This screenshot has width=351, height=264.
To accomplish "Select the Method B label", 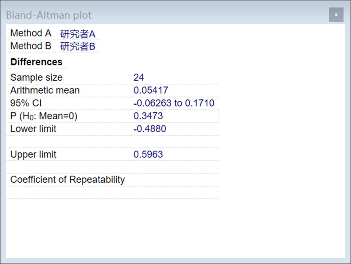I will pos(31,46).
